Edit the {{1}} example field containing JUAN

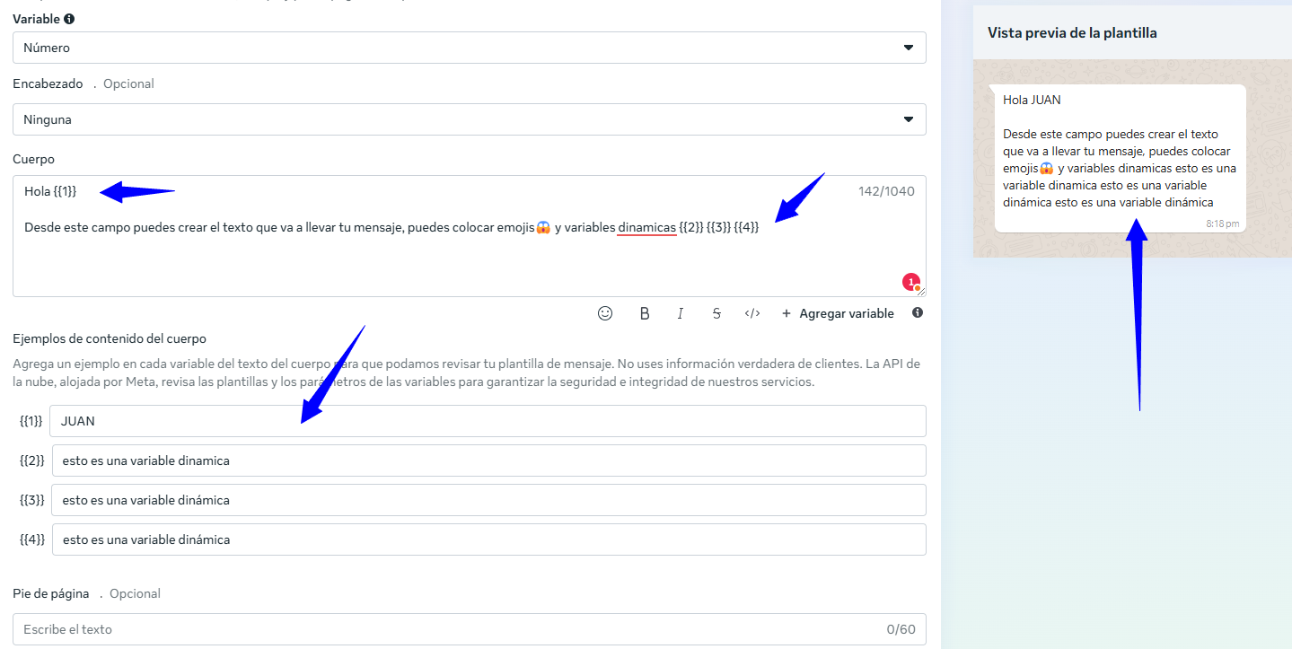pos(488,421)
